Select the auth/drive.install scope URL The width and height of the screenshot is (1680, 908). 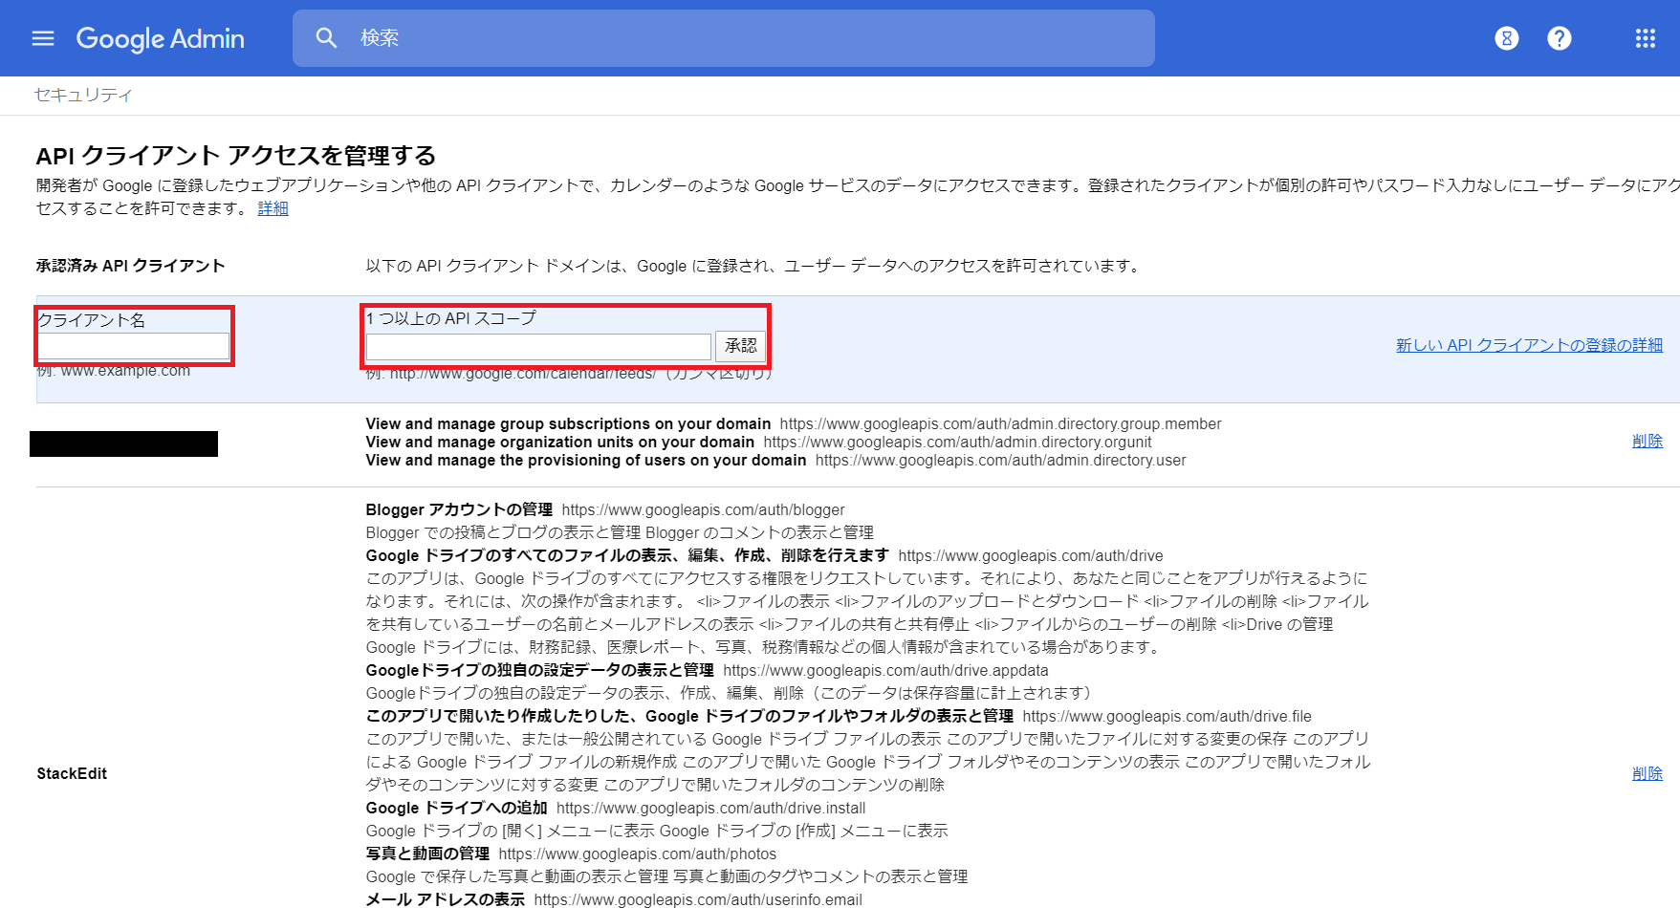point(710,808)
